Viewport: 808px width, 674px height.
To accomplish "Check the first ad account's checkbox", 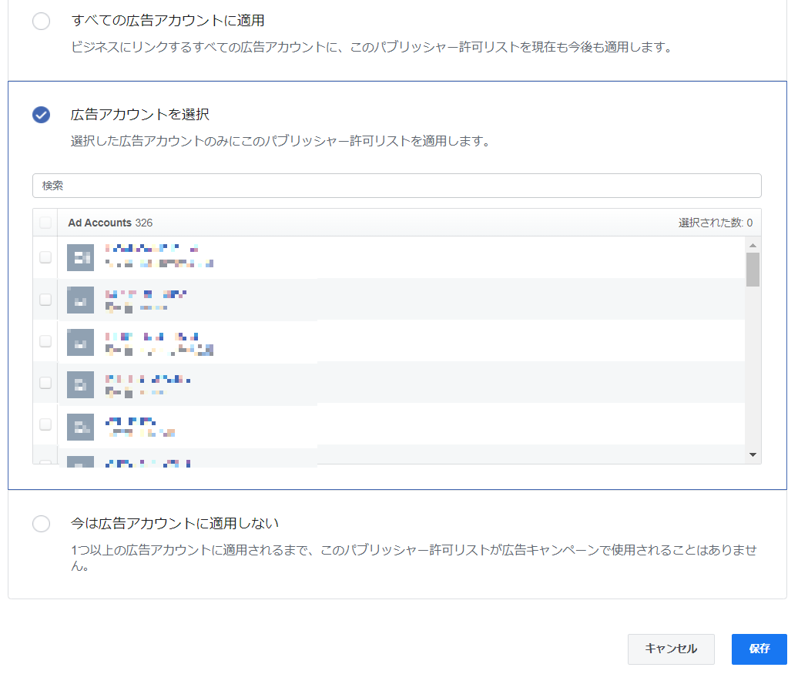I will [x=45, y=257].
